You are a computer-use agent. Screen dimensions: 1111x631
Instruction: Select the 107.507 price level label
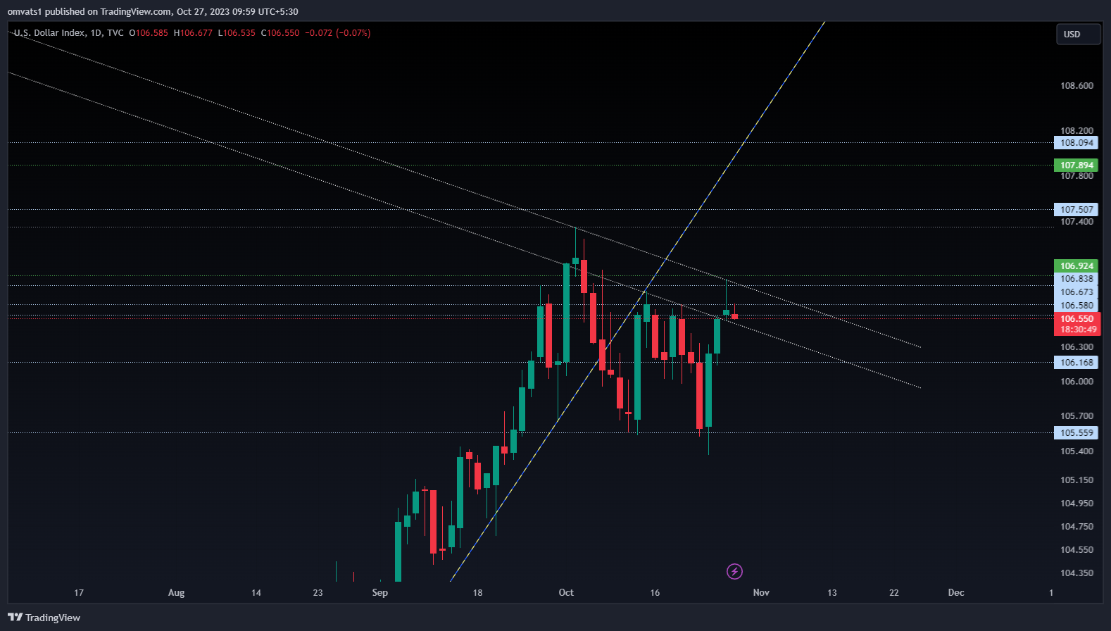click(x=1077, y=210)
